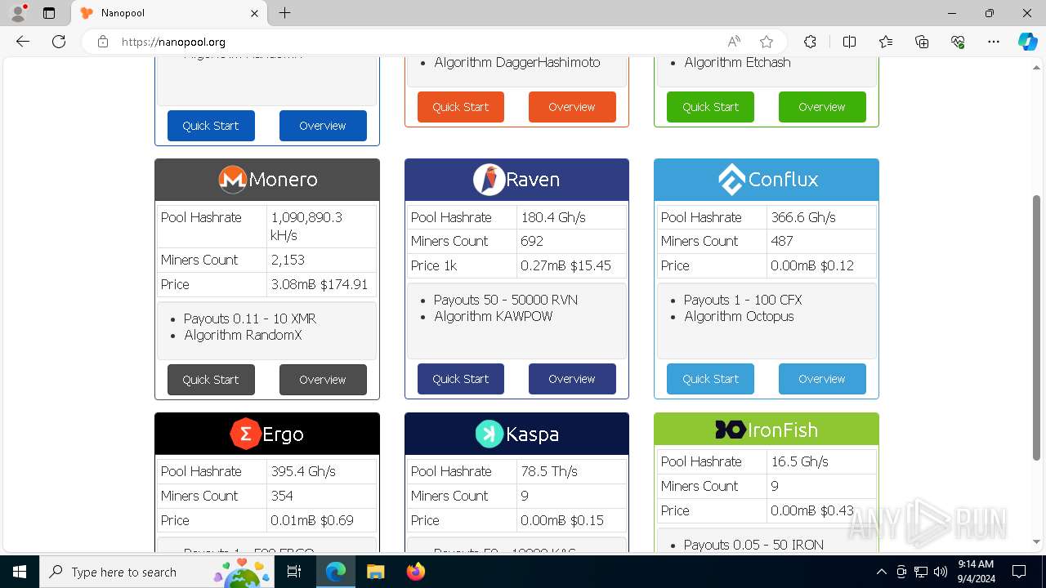Click the Monero card title
This screenshot has height=588, width=1046.
tap(283, 180)
